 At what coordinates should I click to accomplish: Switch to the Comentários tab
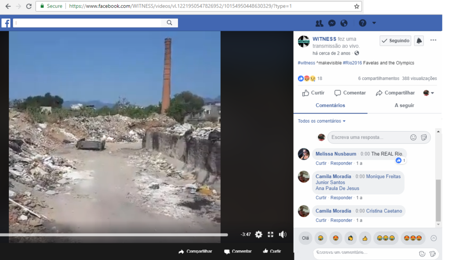tap(330, 106)
